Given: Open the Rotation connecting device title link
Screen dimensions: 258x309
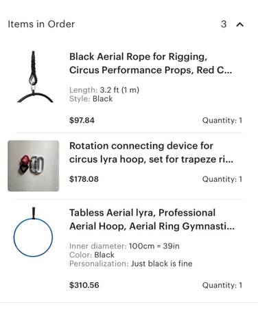Looking at the screenshot, I should point(151,152).
